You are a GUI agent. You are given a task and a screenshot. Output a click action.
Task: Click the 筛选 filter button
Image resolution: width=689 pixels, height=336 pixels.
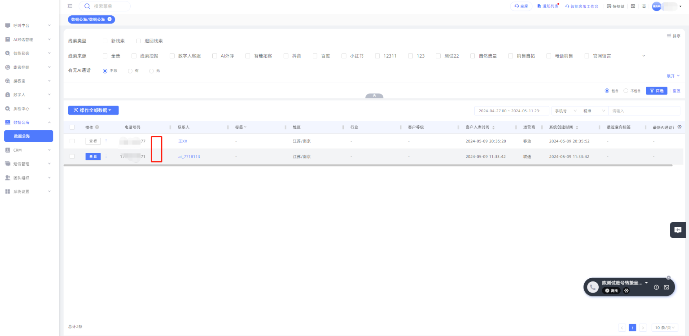tap(656, 91)
